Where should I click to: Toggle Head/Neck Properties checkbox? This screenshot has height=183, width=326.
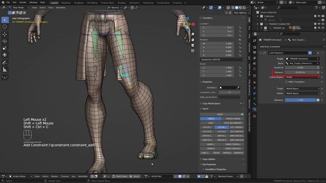pyautogui.click(x=203, y=169)
